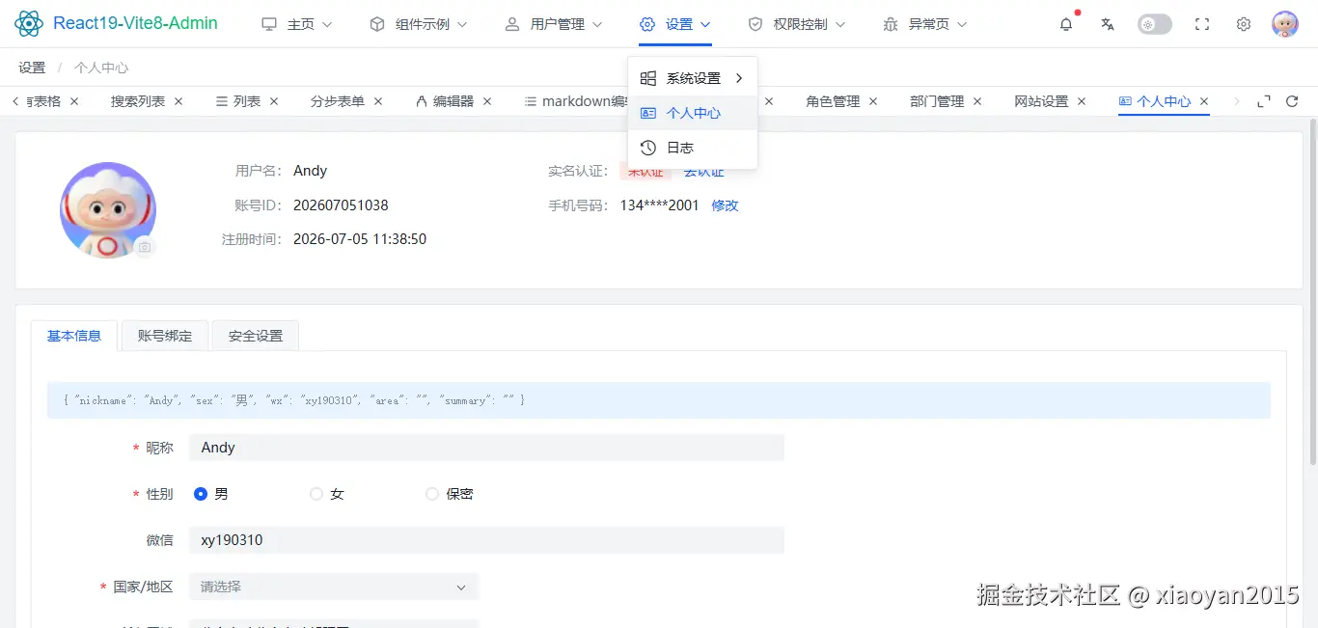This screenshot has width=1318, height=628.
Task: Click the React logo icon
Action: [29, 23]
